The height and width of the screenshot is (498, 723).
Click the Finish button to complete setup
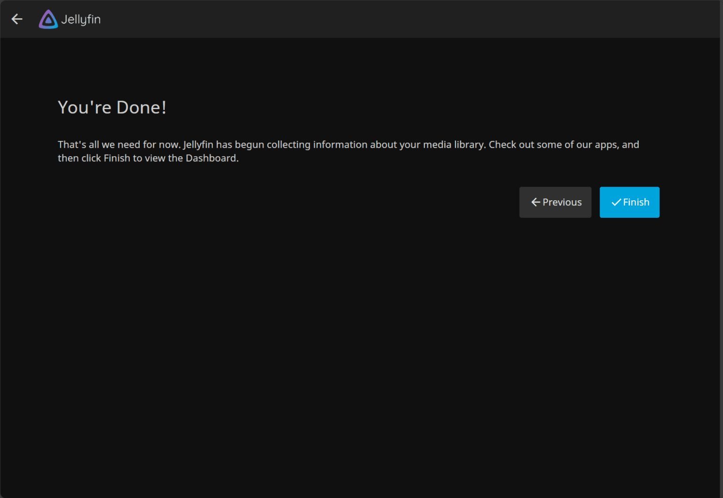629,202
